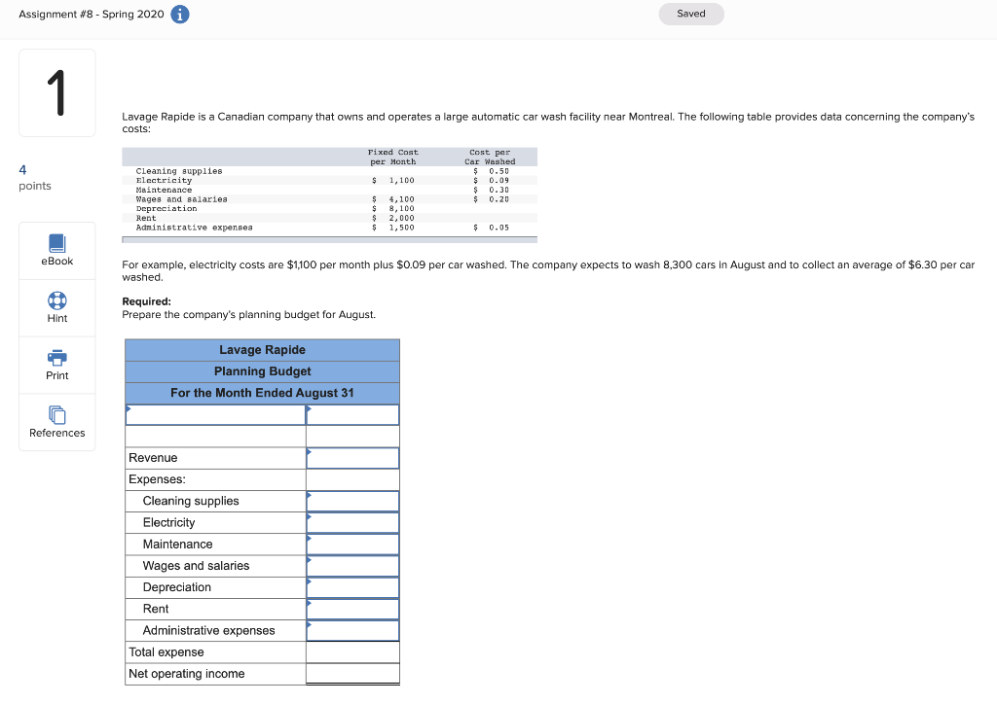This screenshot has width=997, height=704.
Task: Open the dropdown marker beside the Revenue amount cell
Action: (x=309, y=451)
